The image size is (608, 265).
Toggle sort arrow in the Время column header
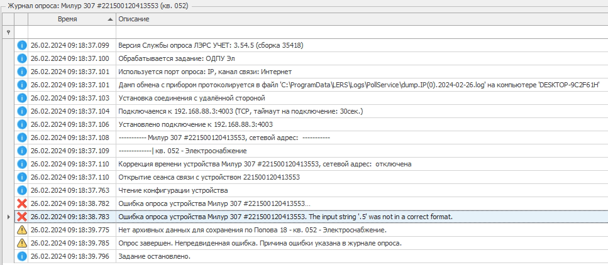(111, 19)
